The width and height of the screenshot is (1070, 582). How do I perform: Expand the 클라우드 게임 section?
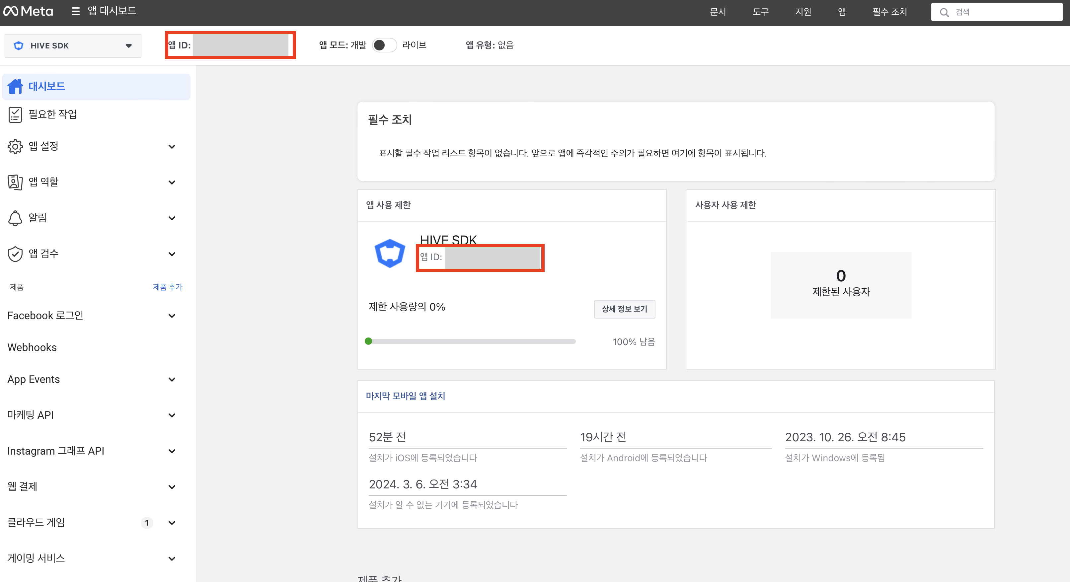pyautogui.click(x=172, y=523)
